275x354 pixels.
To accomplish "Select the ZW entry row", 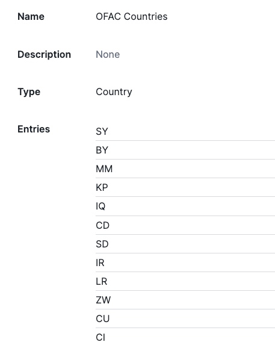I will coord(185,300).
